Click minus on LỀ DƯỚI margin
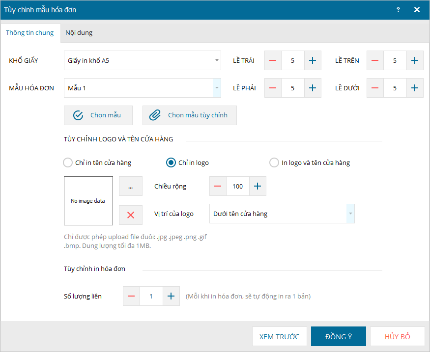 pos(375,88)
